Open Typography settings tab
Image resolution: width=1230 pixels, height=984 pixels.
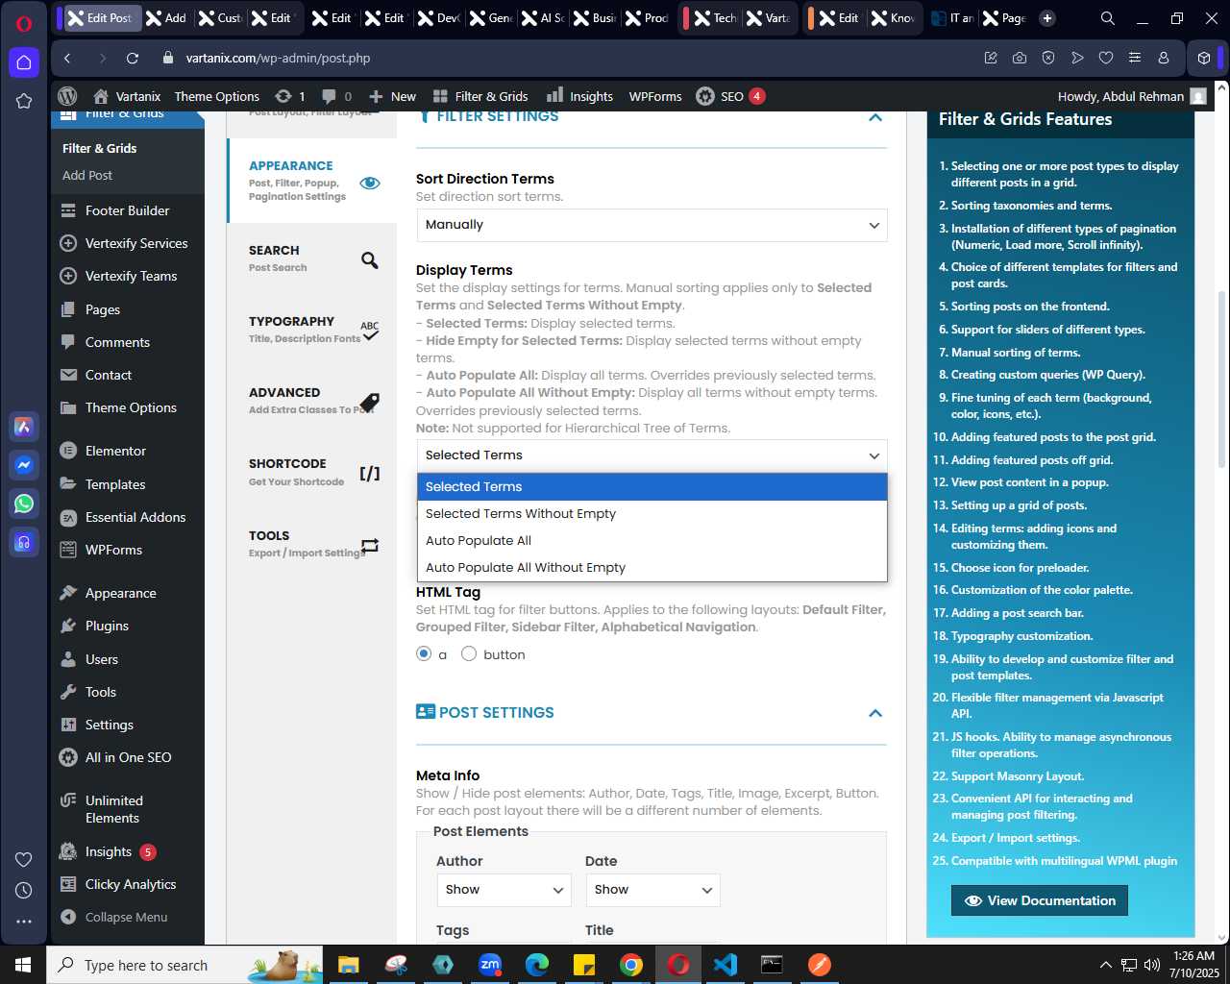311,330
